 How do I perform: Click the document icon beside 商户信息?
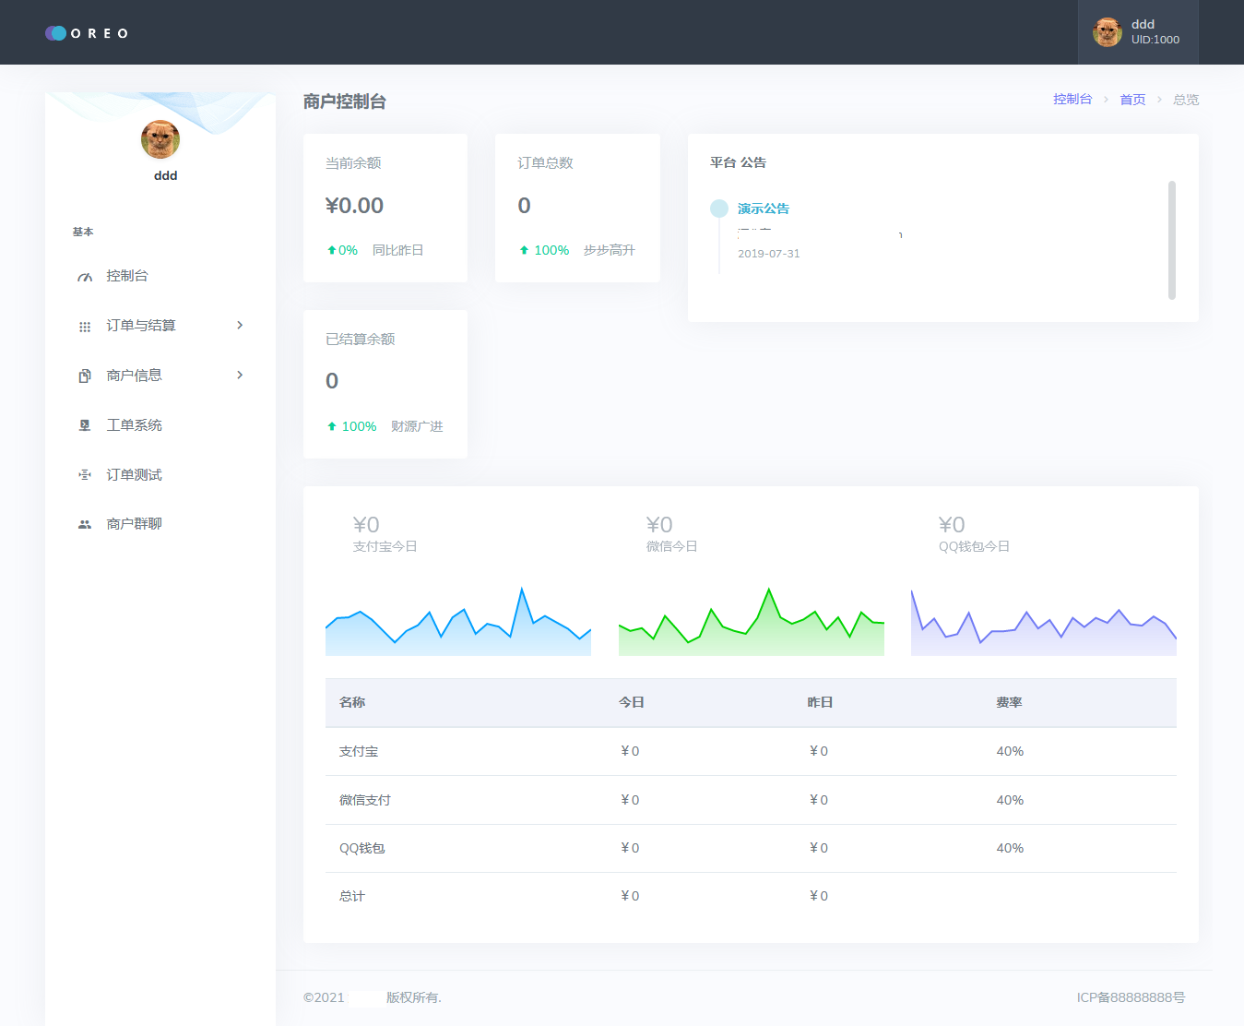pos(85,376)
